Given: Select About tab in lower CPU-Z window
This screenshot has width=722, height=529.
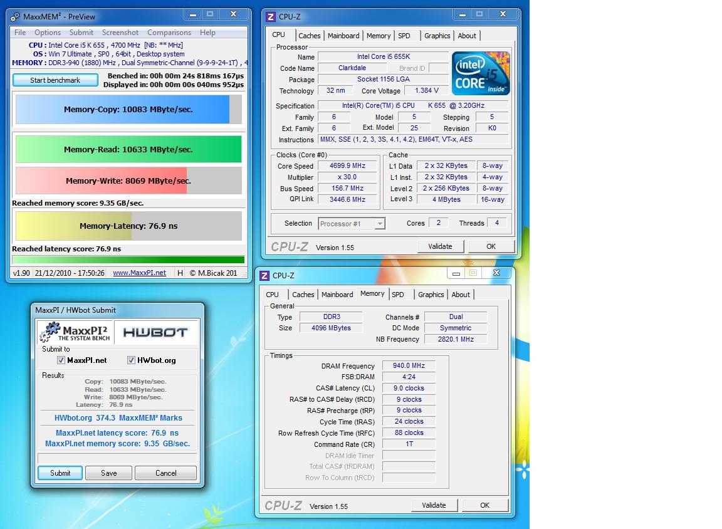Looking at the screenshot, I should 461,294.
